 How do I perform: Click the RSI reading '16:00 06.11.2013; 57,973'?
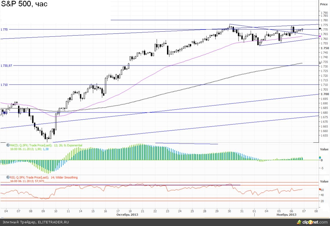click(27, 181)
